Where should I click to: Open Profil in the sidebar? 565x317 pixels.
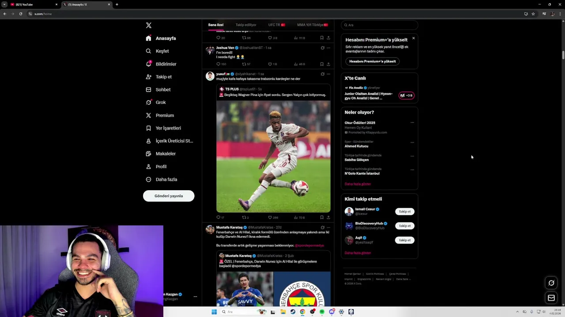click(156, 166)
